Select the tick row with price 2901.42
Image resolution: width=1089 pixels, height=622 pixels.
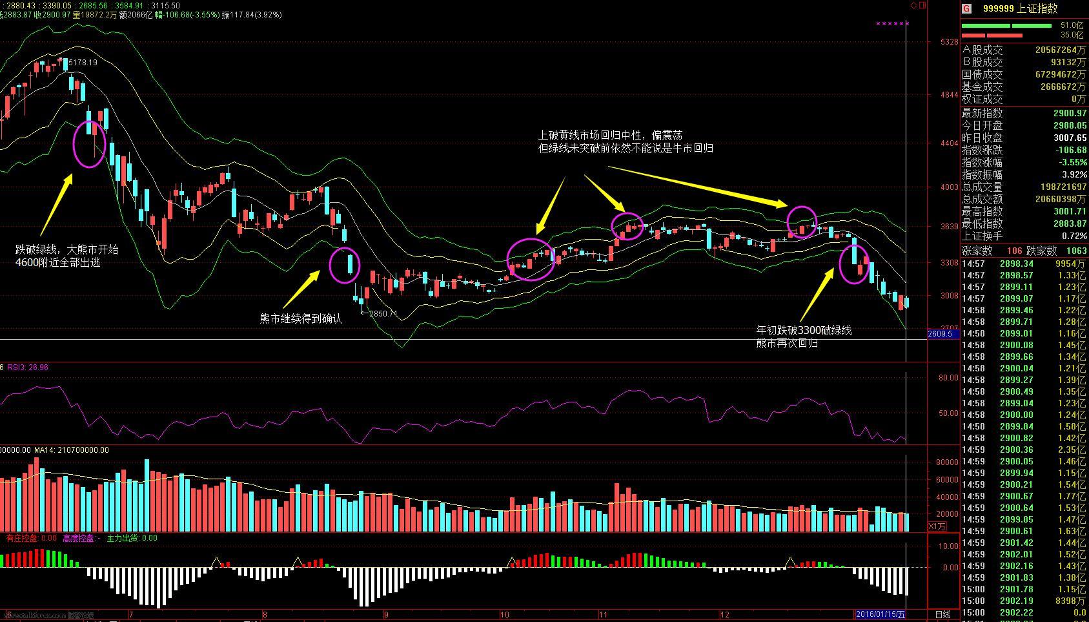coord(1024,543)
